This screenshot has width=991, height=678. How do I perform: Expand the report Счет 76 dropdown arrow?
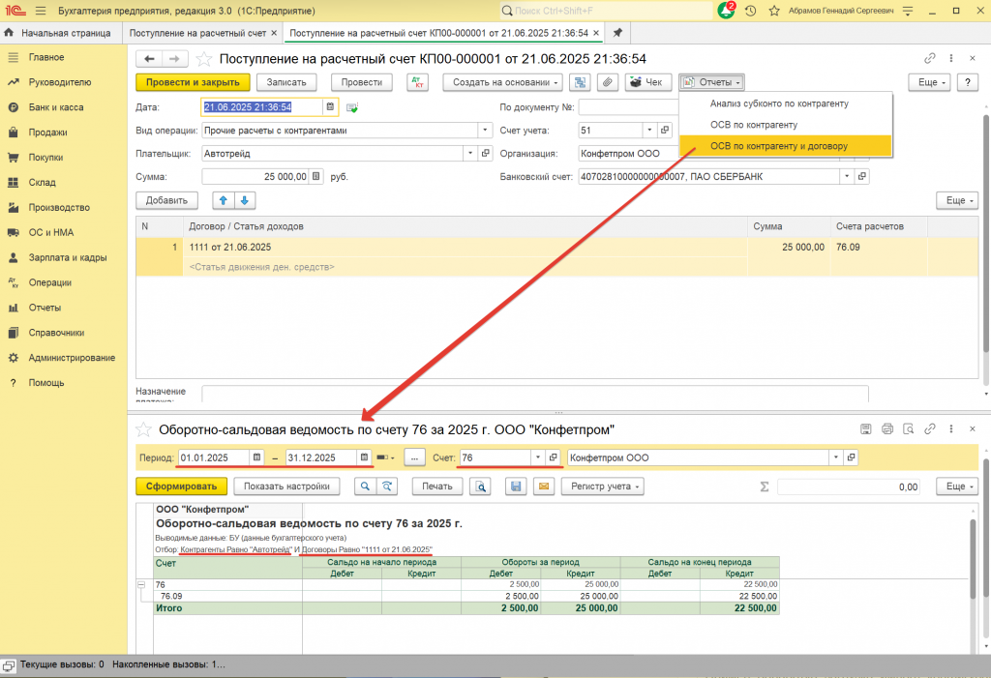[538, 457]
